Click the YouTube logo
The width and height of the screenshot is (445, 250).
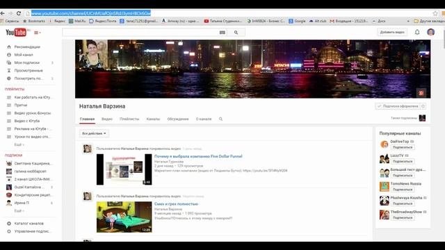click(16, 33)
